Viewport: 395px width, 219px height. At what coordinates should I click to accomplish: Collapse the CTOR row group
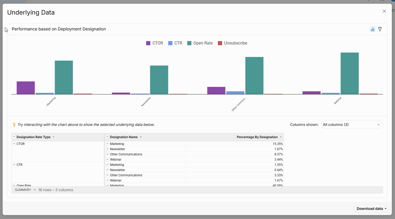click(x=14, y=144)
